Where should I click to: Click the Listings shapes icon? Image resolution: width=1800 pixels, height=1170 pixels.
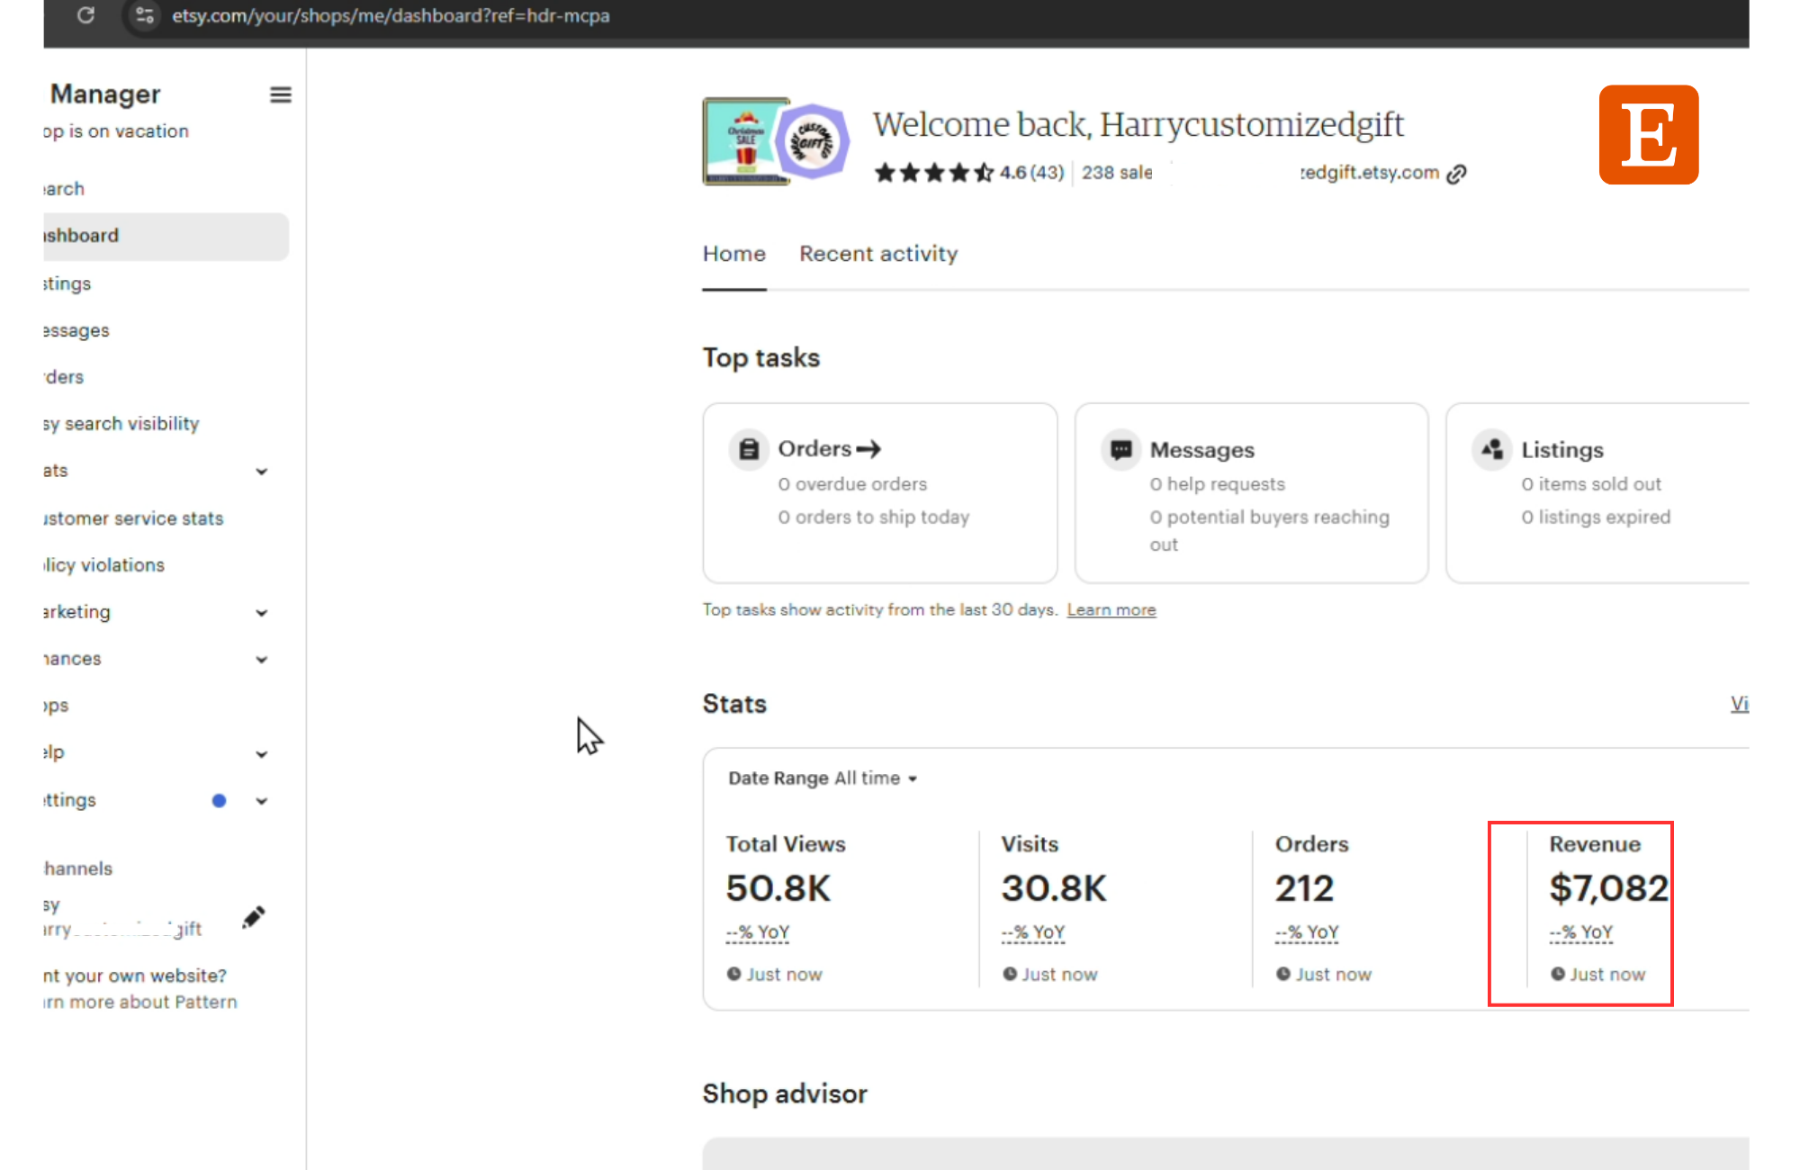(1492, 449)
